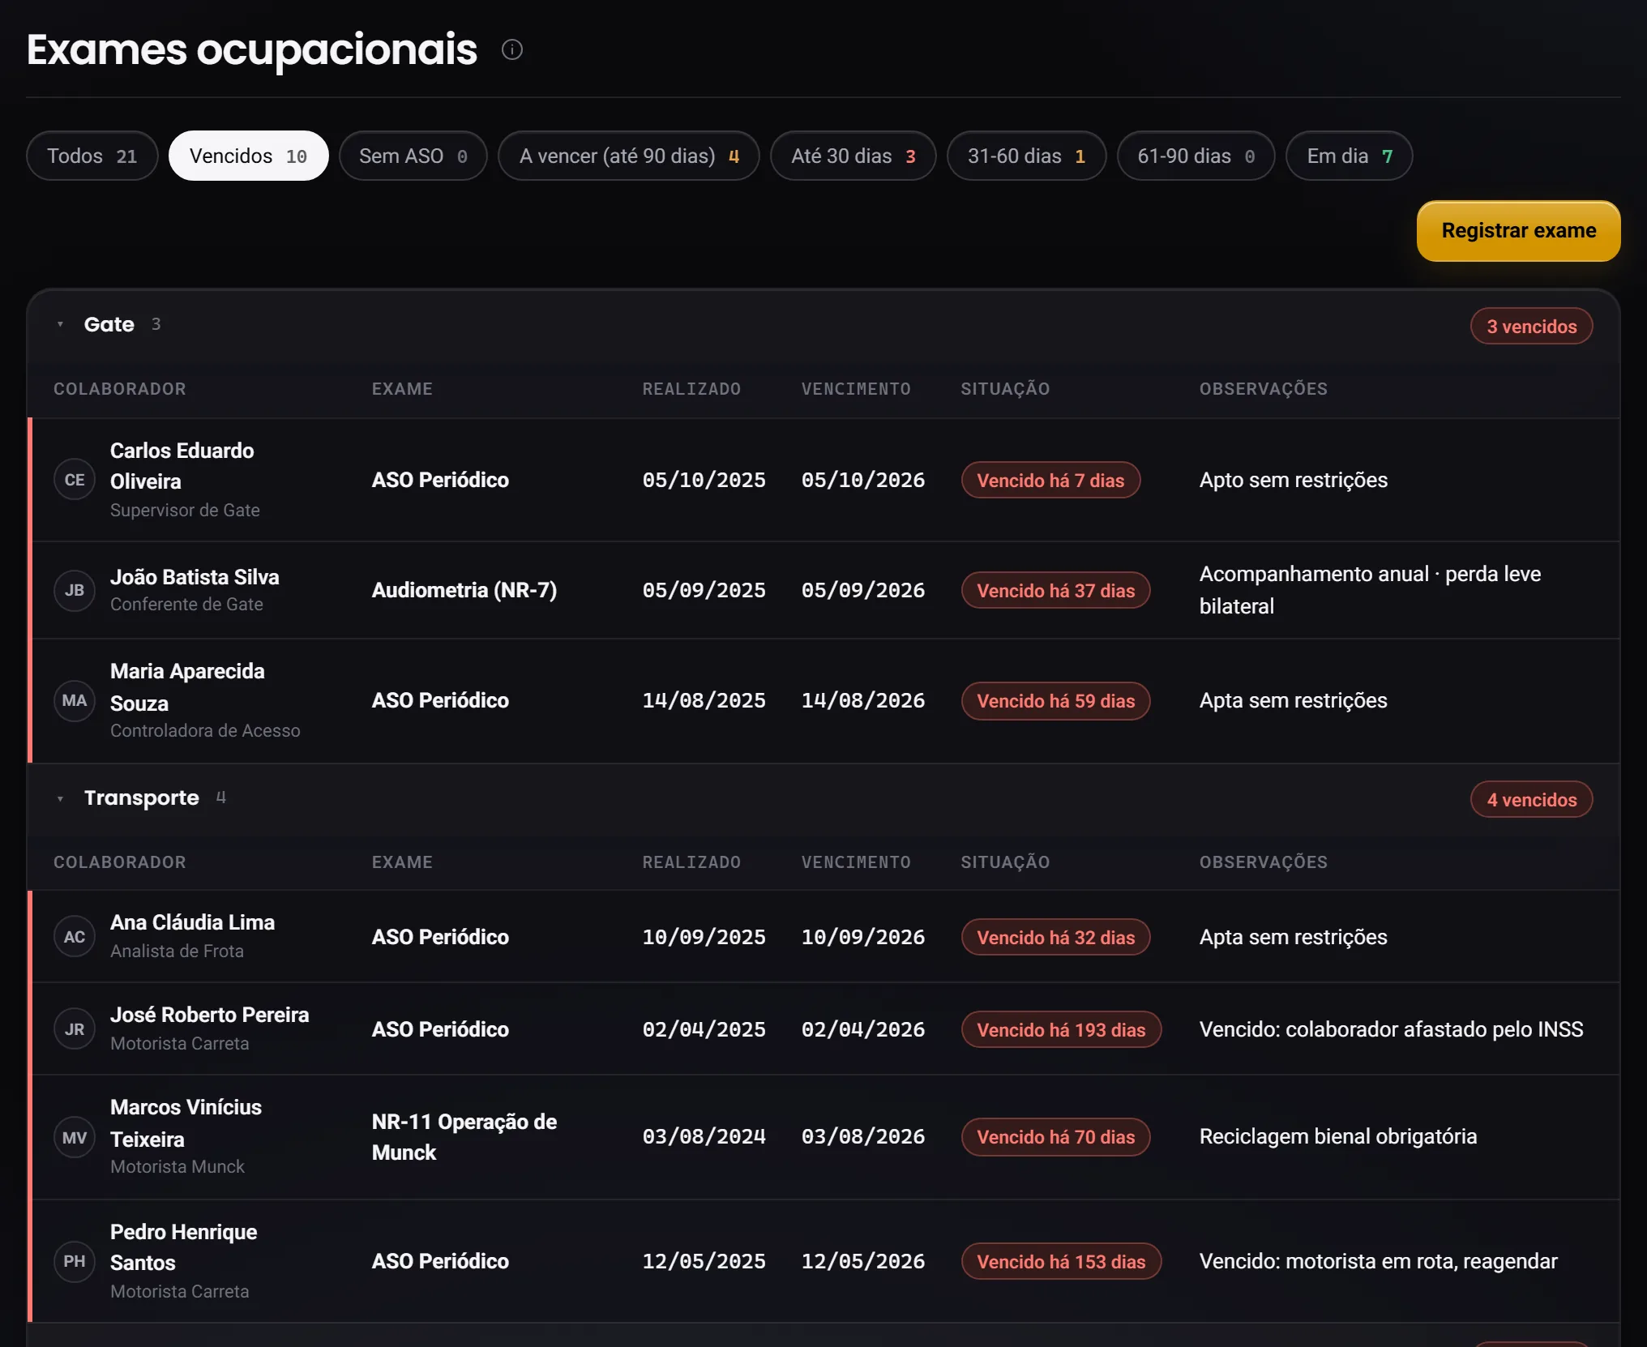Screen dimensions: 1647x1347
Task: Click the 4 vencidos badge in Transporte
Action: (1531, 800)
